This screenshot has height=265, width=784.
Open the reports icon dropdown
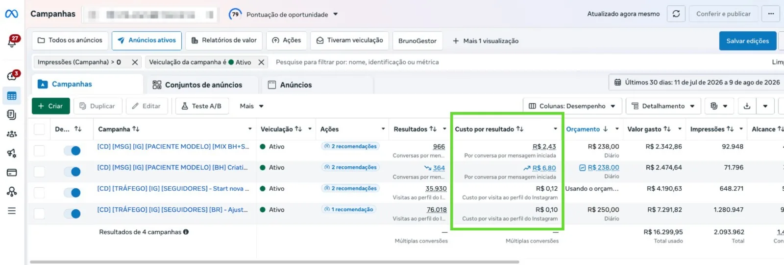[719, 106]
